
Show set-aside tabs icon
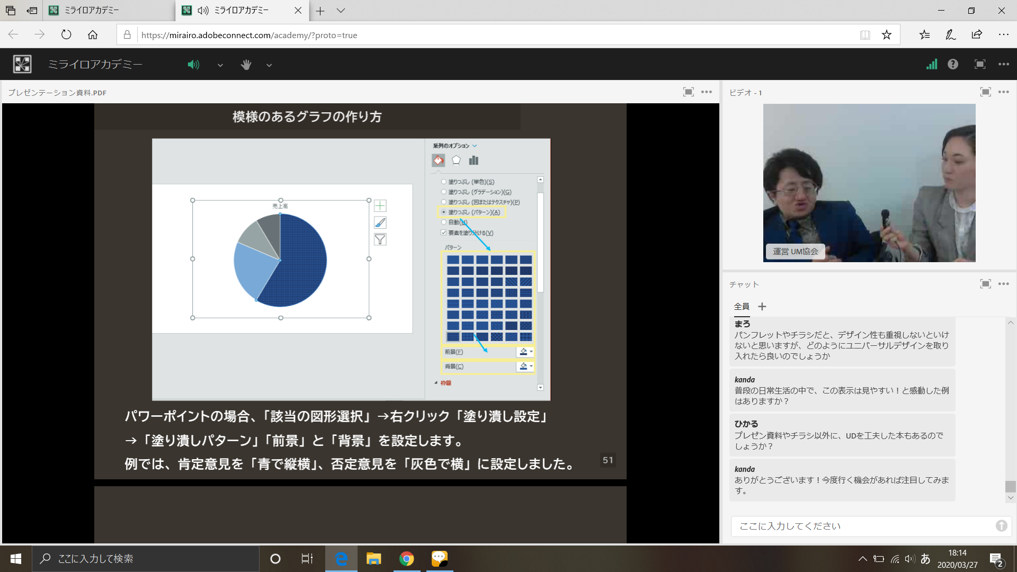coord(10,11)
